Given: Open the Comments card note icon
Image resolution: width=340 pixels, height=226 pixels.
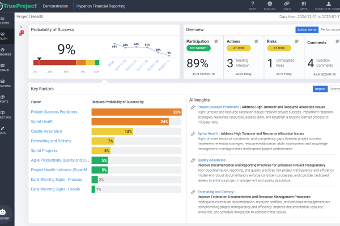Looking at the screenshot, I should [337, 41].
